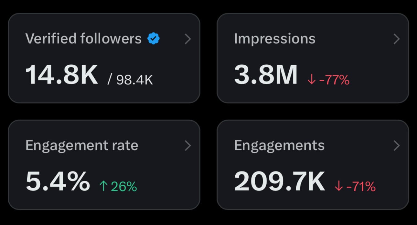
Task: Select the Verified followers title
Action: click(x=83, y=39)
